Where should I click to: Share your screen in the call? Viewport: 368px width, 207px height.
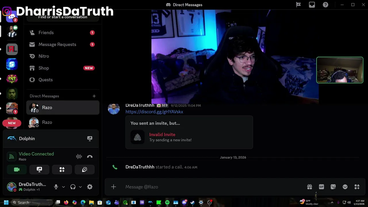point(39,170)
